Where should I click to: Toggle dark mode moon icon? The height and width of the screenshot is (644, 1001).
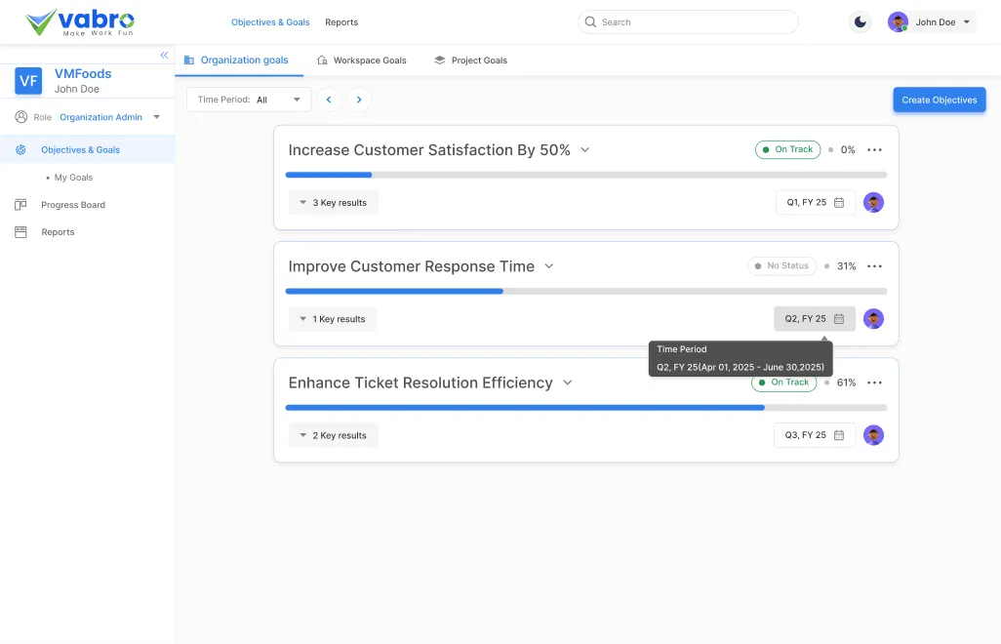(860, 22)
